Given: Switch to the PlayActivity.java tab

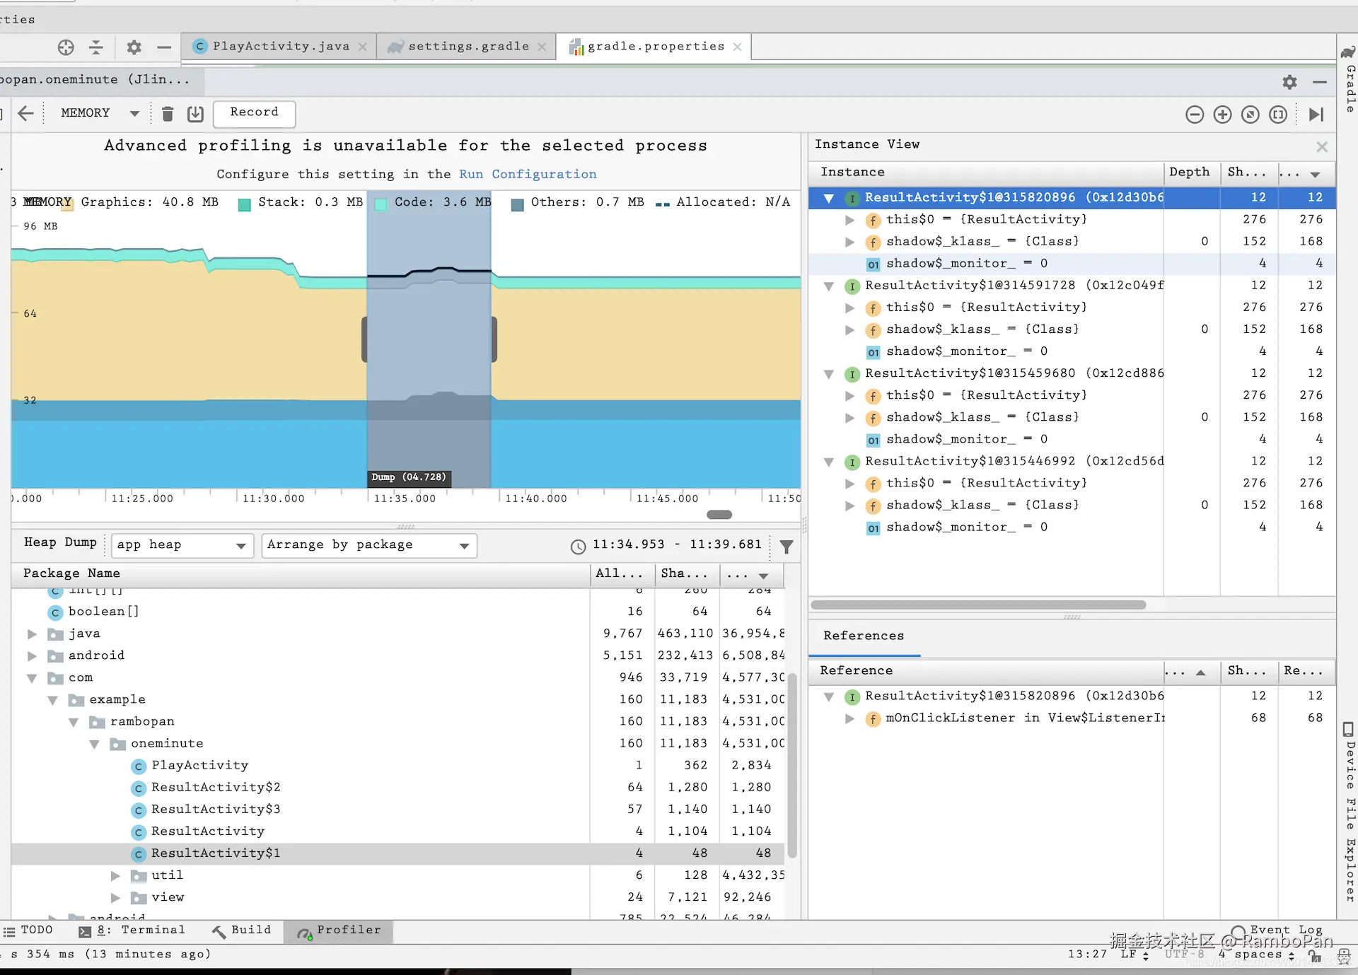Looking at the screenshot, I should click(281, 46).
